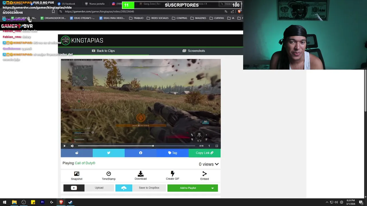Open the Windows Start menu
Screen dimensions: 367x206
tap(5, 202)
